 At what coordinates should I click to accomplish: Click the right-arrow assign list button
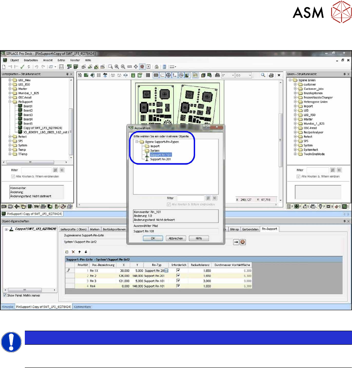pos(236,242)
